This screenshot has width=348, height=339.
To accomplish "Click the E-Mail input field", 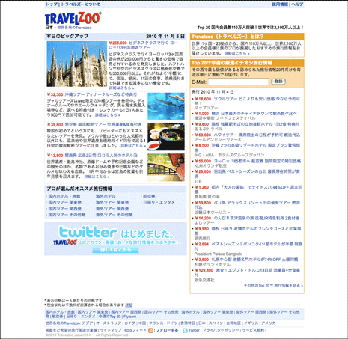I will [x=238, y=82].
